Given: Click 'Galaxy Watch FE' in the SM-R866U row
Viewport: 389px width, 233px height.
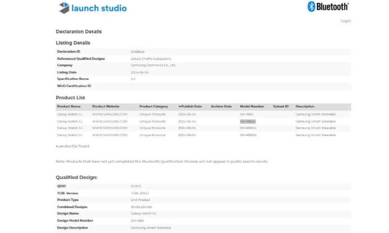Looking at the screenshot, I should pyautogui.click(x=69, y=128).
